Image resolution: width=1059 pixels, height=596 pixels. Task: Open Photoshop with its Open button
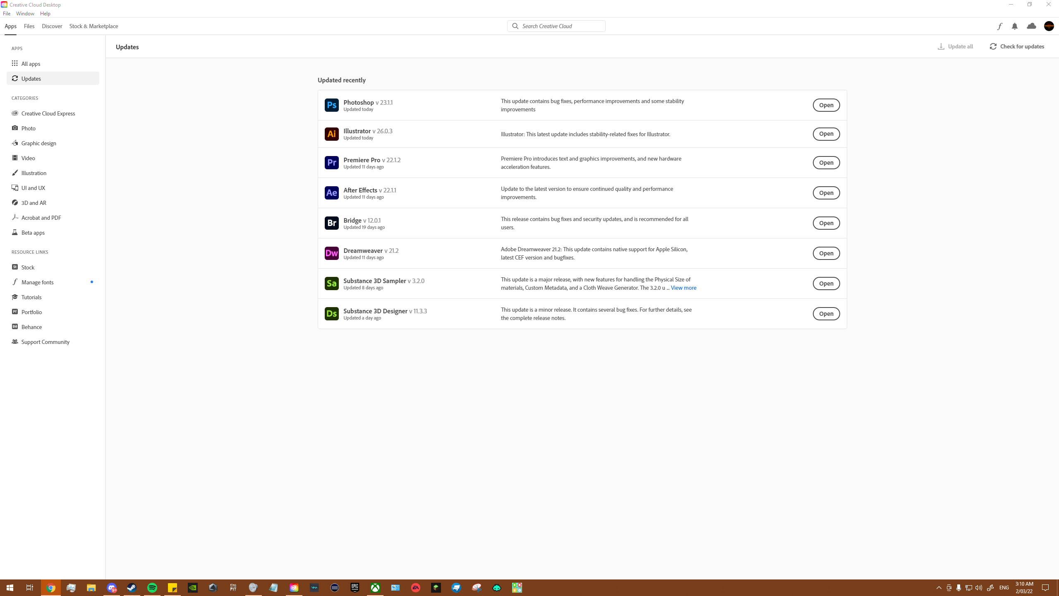(x=826, y=105)
